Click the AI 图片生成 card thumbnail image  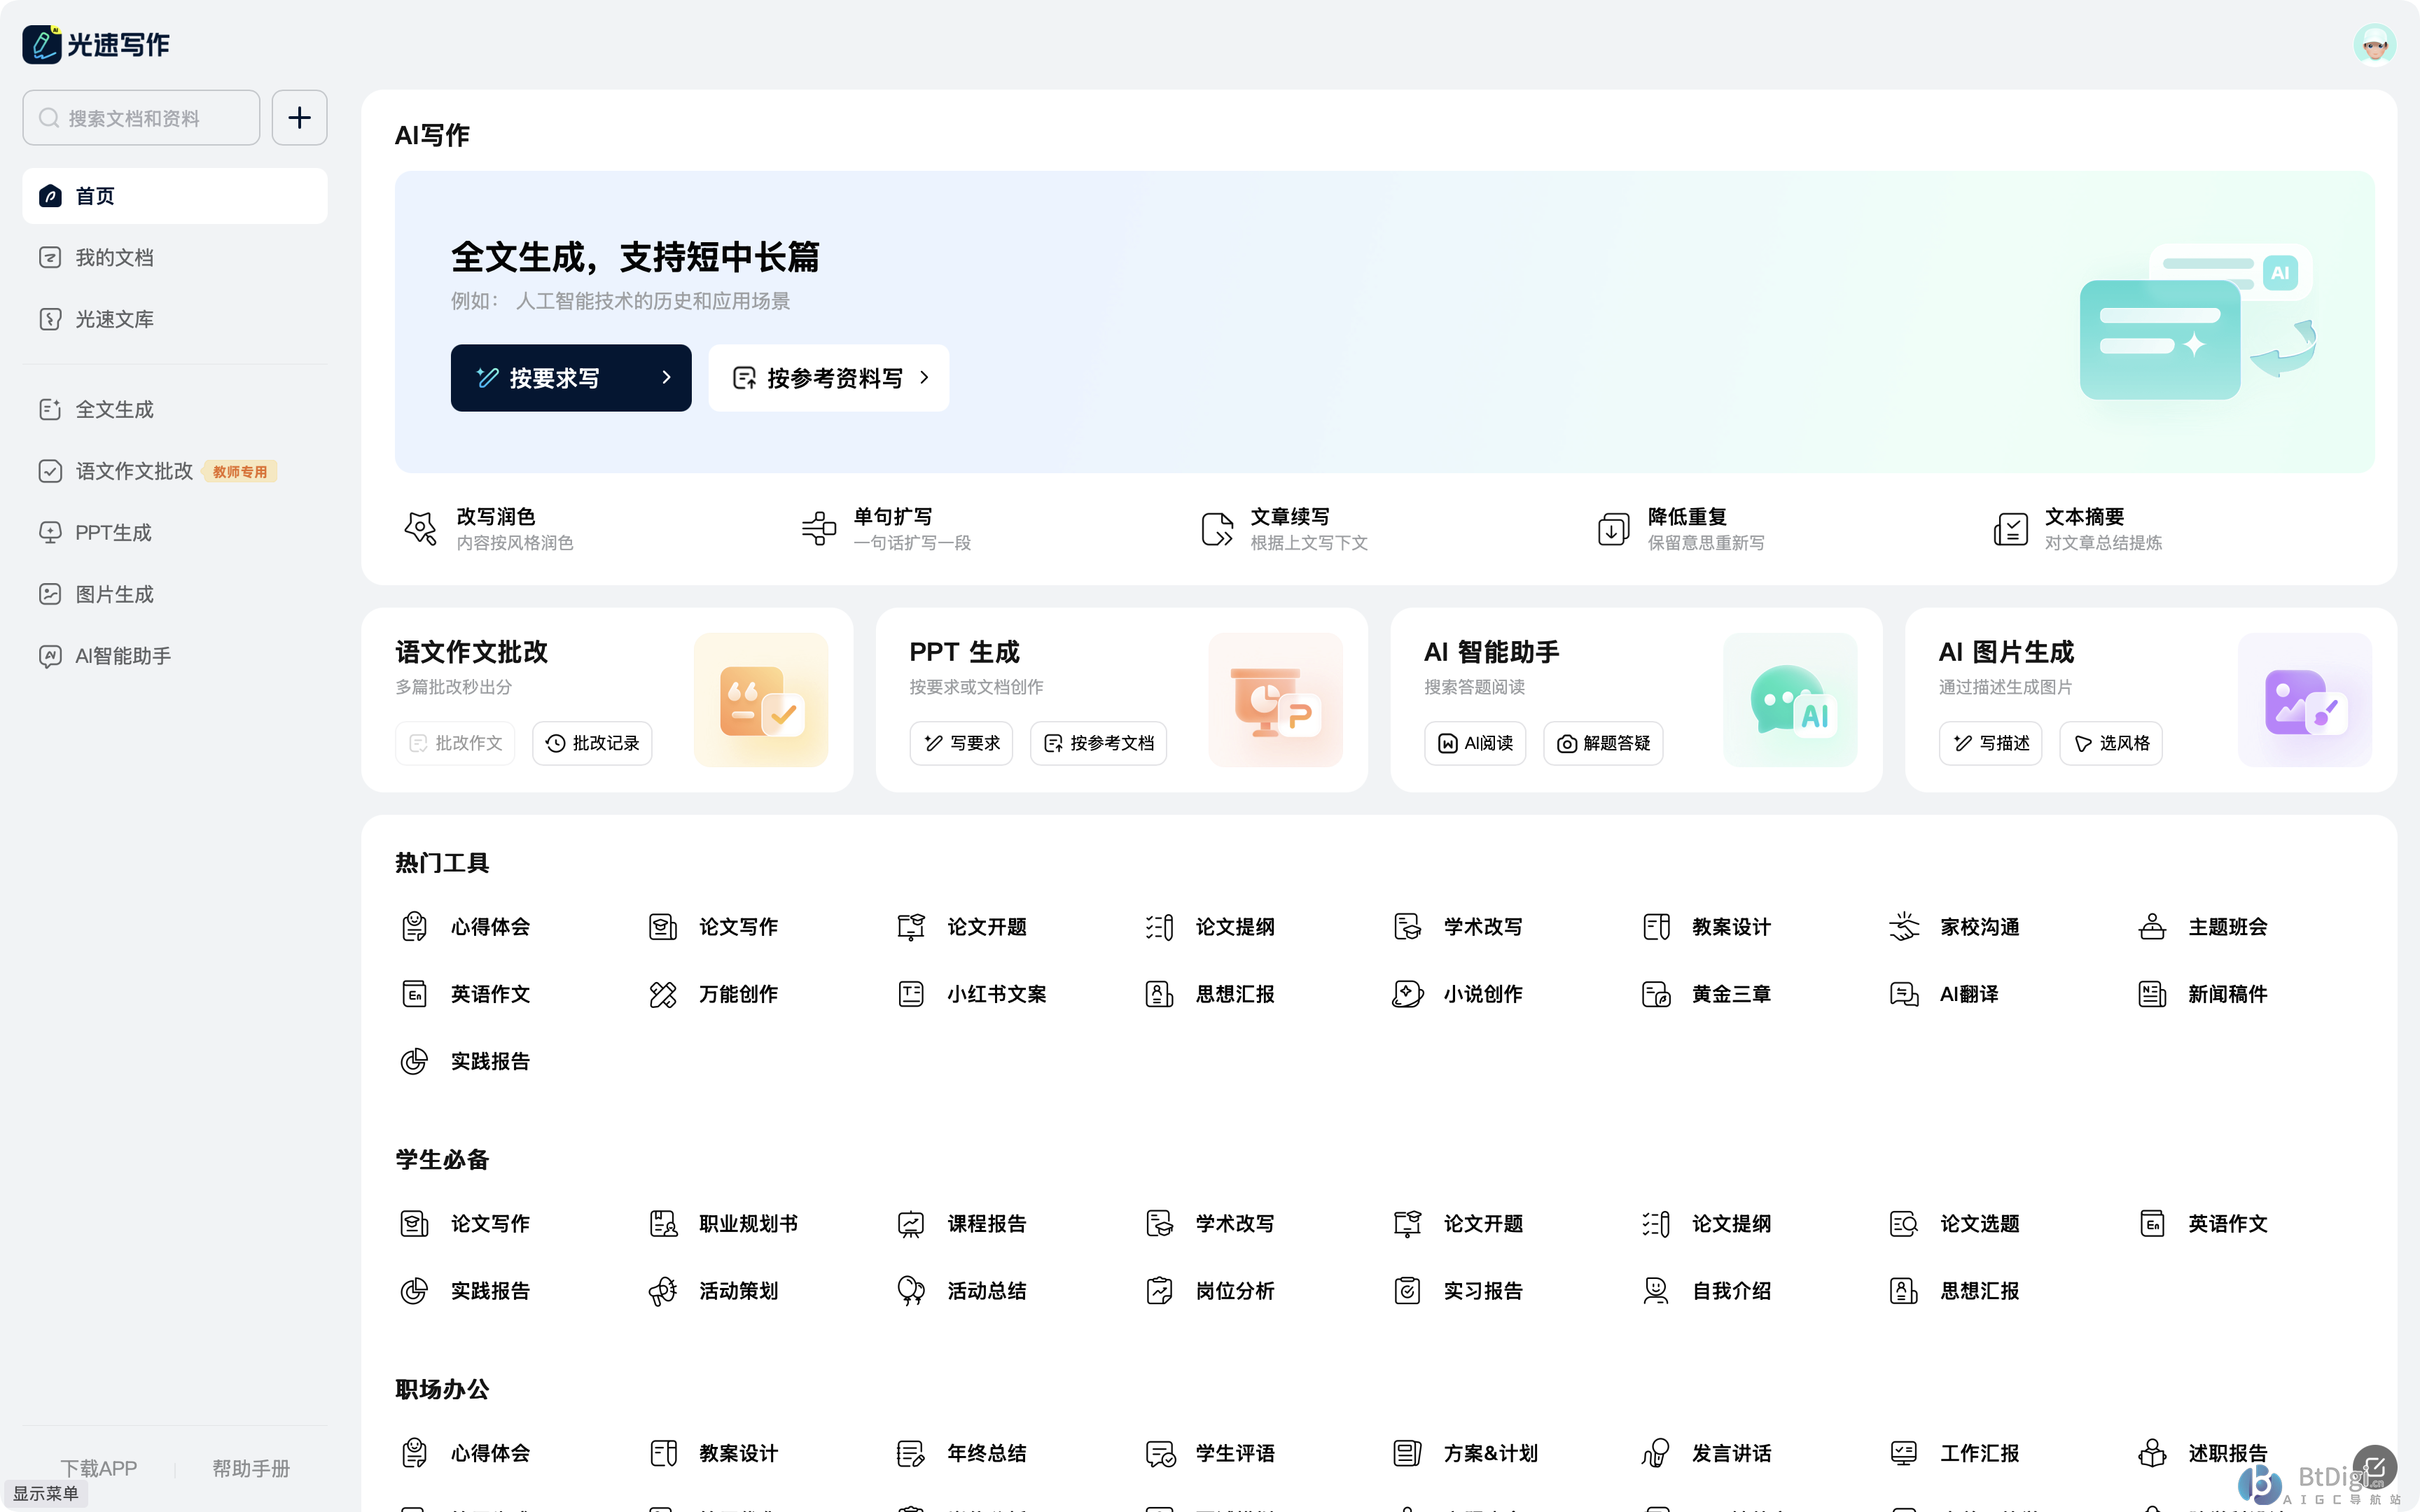tap(2304, 700)
